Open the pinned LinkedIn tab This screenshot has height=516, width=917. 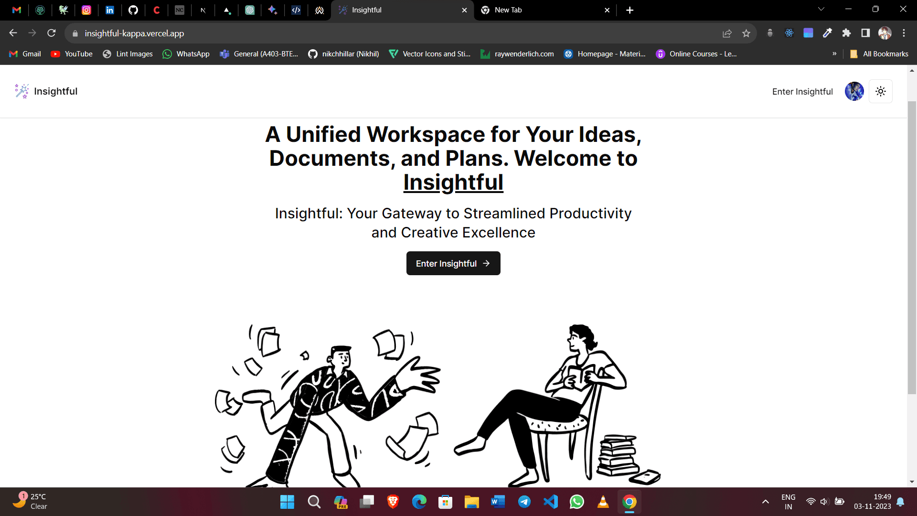point(110,10)
